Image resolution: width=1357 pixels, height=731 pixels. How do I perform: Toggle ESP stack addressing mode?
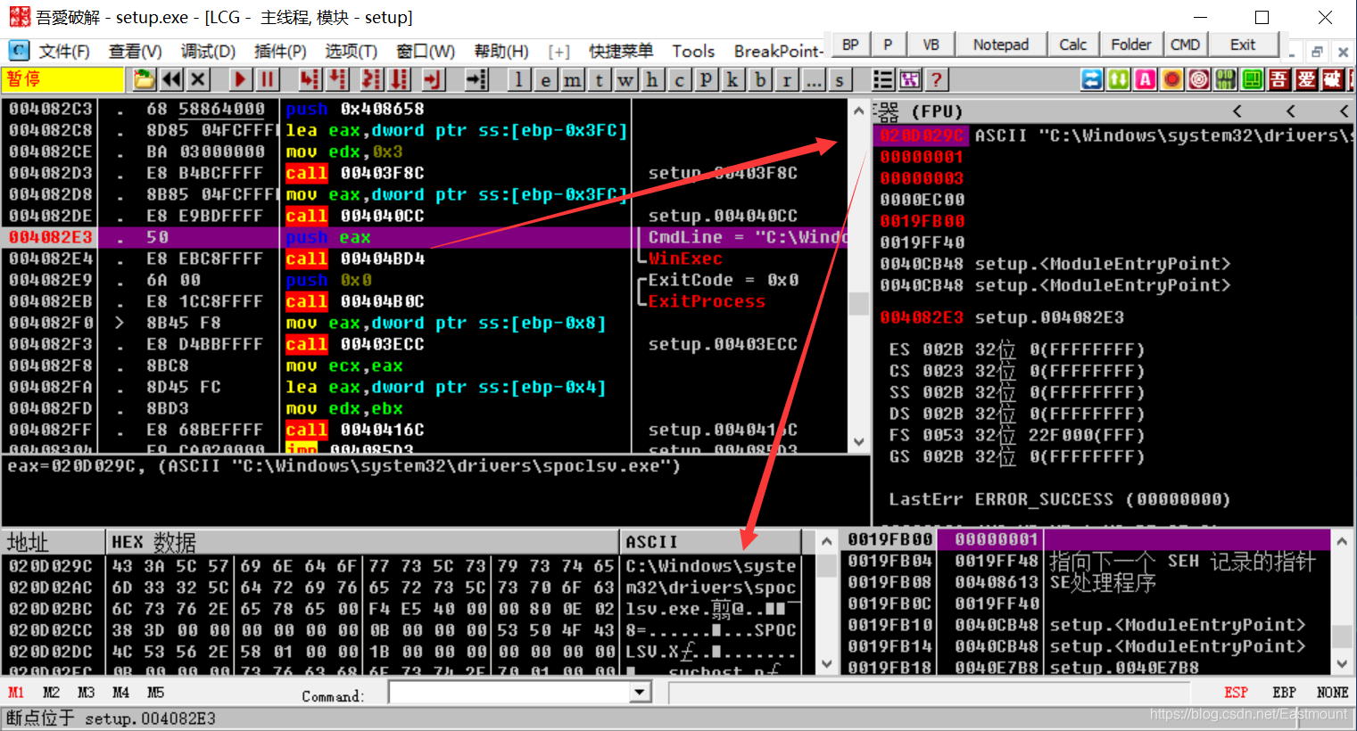(1237, 693)
